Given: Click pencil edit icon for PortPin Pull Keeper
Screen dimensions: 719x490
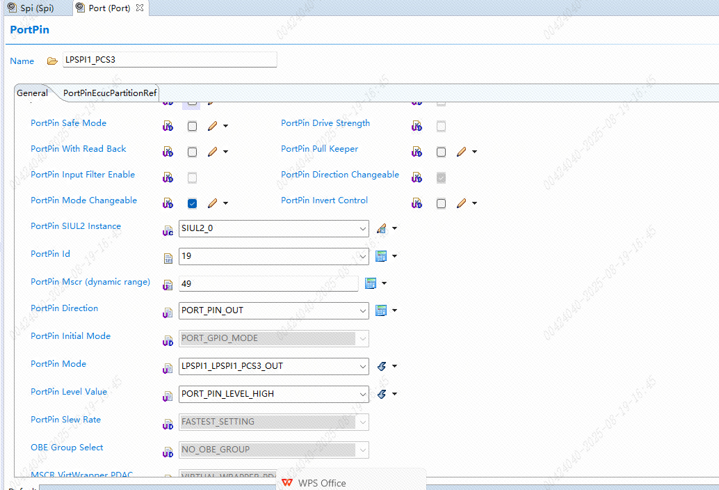Looking at the screenshot, I should click(461, 152).
